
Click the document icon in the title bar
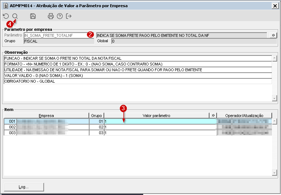pyautogui.click(x=6, y=6)
